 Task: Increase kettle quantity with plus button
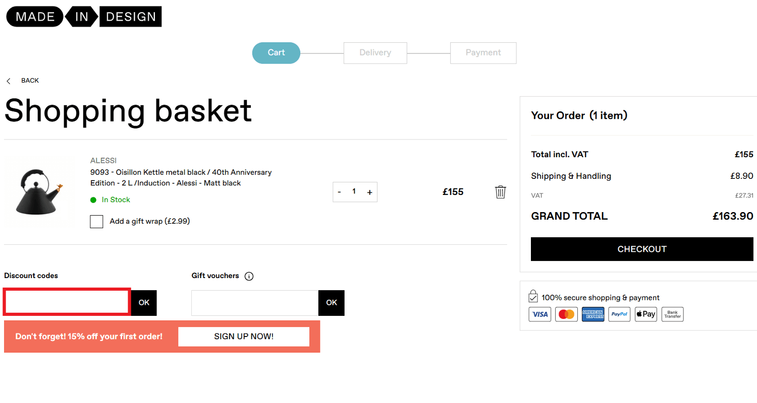(369, 192)
